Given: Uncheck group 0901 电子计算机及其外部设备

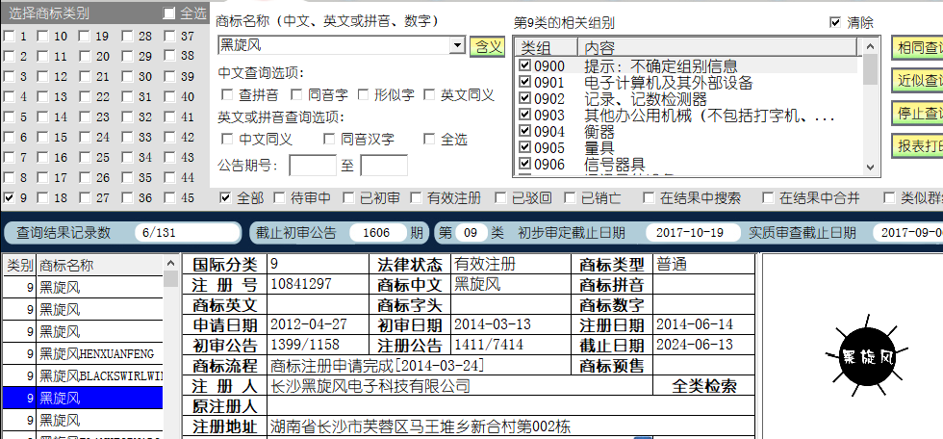Looking at the screenshot, I should click(x=525, y=82).
